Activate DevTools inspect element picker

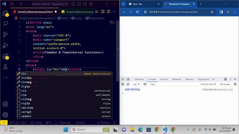tap(123, 79)
